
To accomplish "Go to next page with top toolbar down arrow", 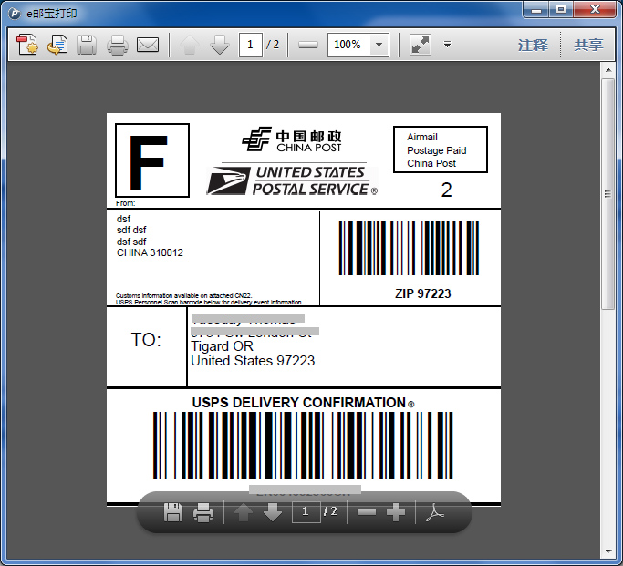I will click(x=219, y=45).
